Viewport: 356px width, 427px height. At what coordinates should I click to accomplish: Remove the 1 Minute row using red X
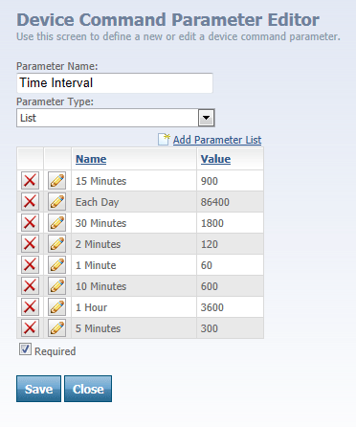click(30, 265)
